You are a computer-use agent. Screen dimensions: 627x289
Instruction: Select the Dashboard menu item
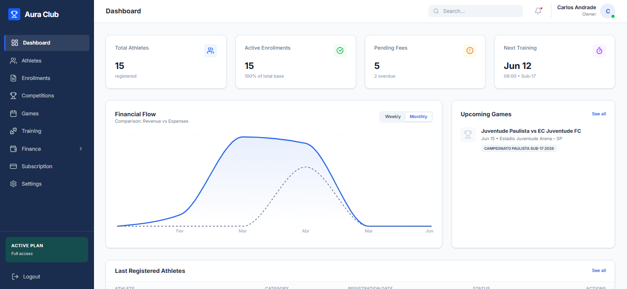coord(47,43)
